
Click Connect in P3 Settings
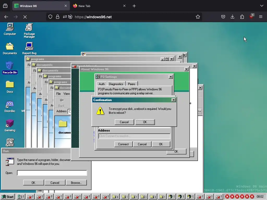coord(123,144)
